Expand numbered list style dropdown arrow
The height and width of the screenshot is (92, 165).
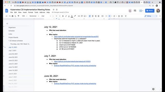(116, 16)
